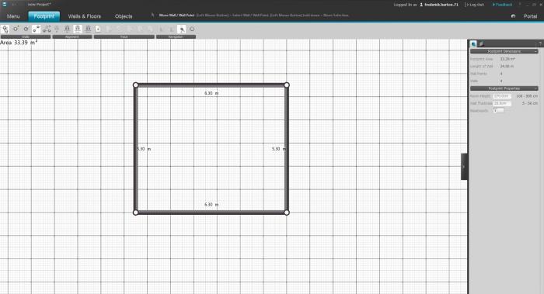544x294 pixels.
Task: Select the bottom-right wall point
Action: coord(287,213)
